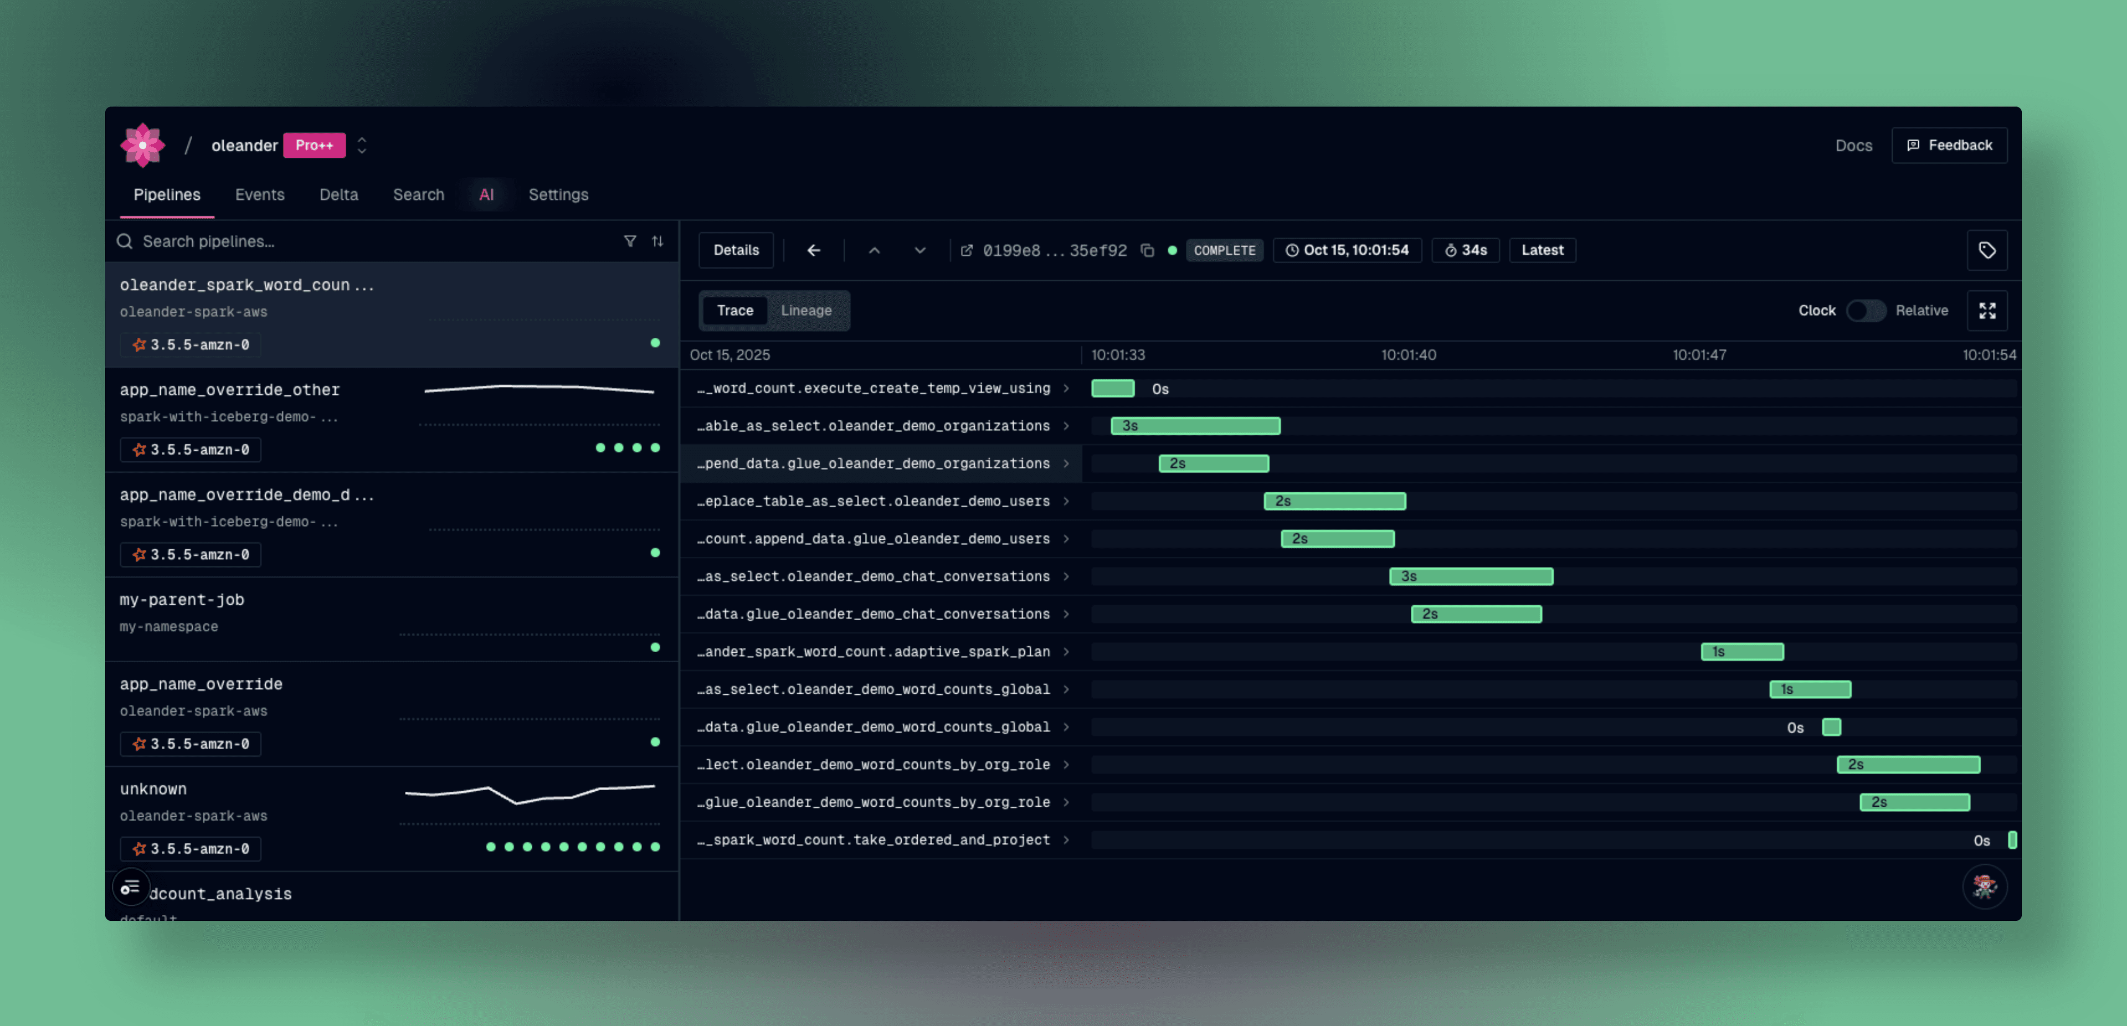The width and height of the screenshot is (2127, 1026).
Task: Click the mascot avatar at bottom right
Action: 1985,886
